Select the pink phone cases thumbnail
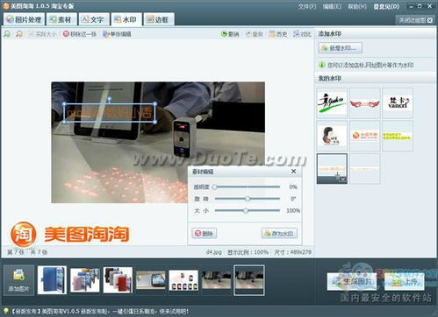 pyautogui.click(x=85, y=279)
